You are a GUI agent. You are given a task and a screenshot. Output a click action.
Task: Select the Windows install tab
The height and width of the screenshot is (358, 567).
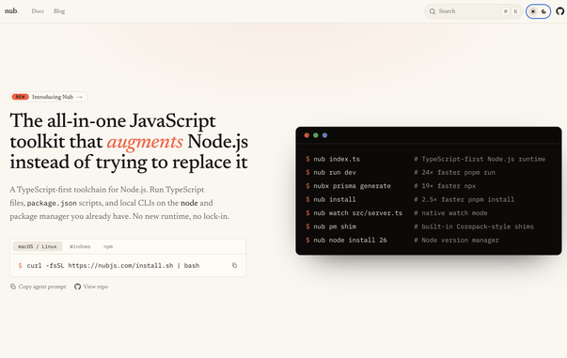(x=80, y=246)
